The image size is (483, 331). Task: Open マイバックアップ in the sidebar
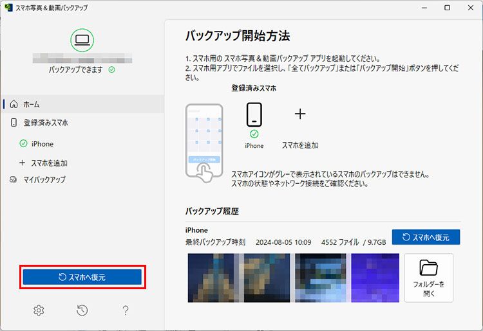[x=44, y=180]
